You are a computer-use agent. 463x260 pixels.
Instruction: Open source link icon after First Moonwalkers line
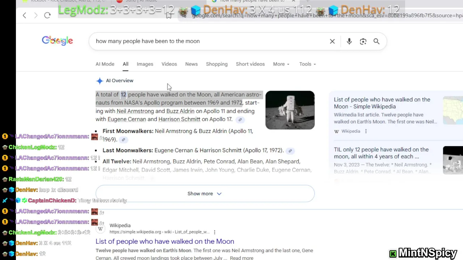pos(123,140)
